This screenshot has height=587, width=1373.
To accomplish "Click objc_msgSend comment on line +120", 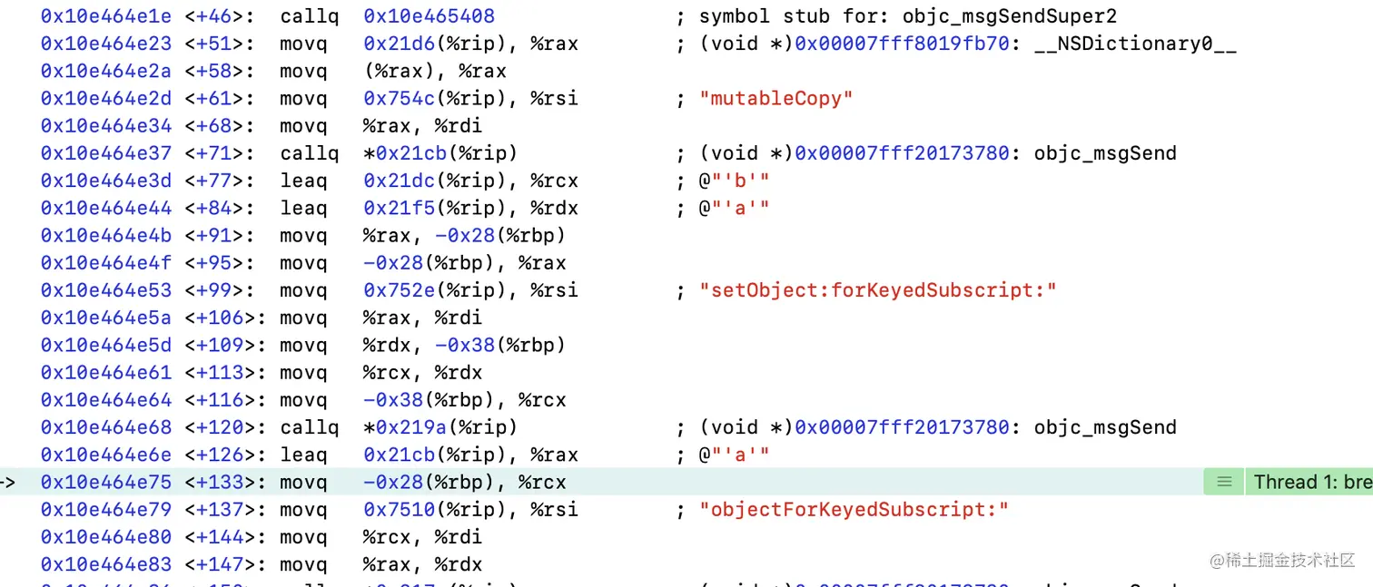I will coord(1105,427).
